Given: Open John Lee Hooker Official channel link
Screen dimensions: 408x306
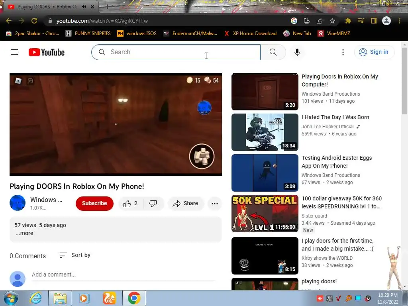Looking at the screenshot, I should (328, 126).
